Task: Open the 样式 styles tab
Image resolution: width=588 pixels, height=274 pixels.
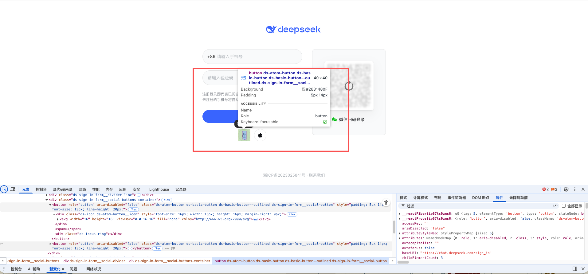Action: click(x=403, y=198)
